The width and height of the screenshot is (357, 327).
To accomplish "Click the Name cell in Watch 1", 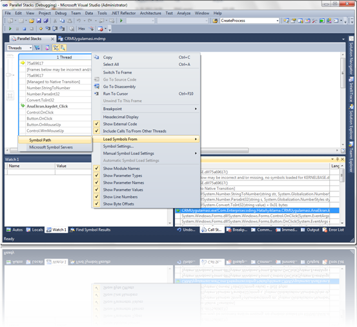I will coord(31,172).
